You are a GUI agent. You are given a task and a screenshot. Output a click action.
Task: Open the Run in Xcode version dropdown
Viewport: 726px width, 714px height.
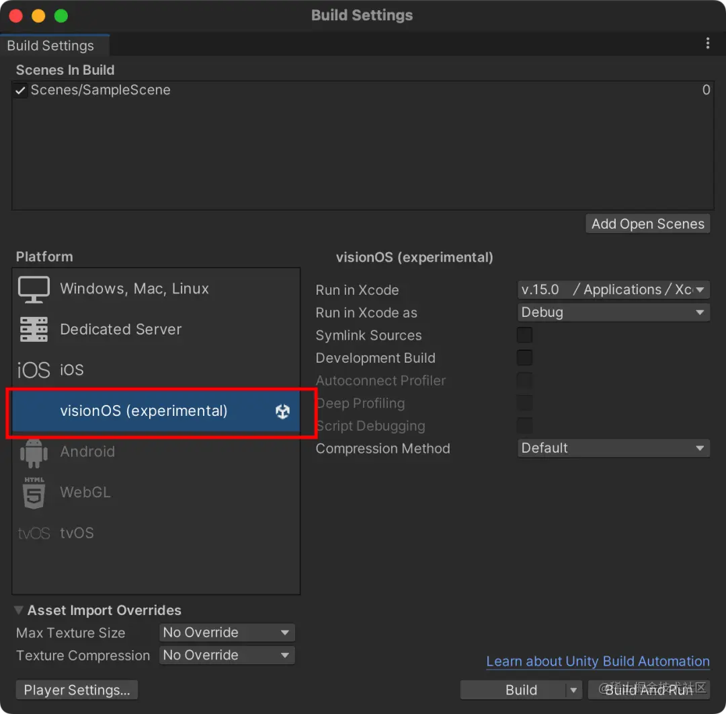tap(613, 290)
